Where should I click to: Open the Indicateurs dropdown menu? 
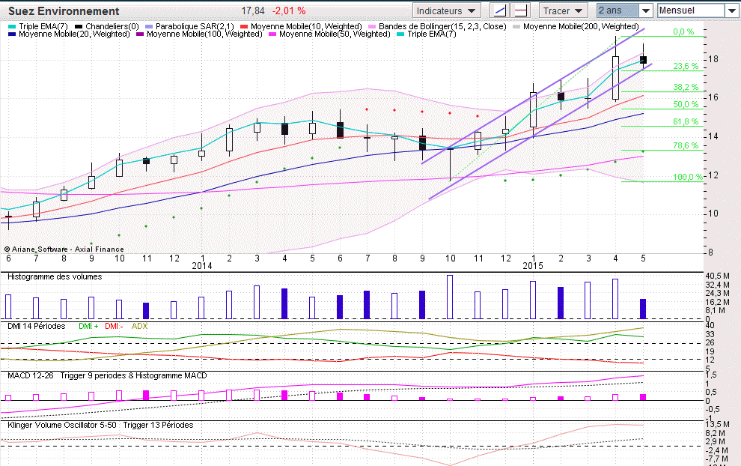(447, 10)
